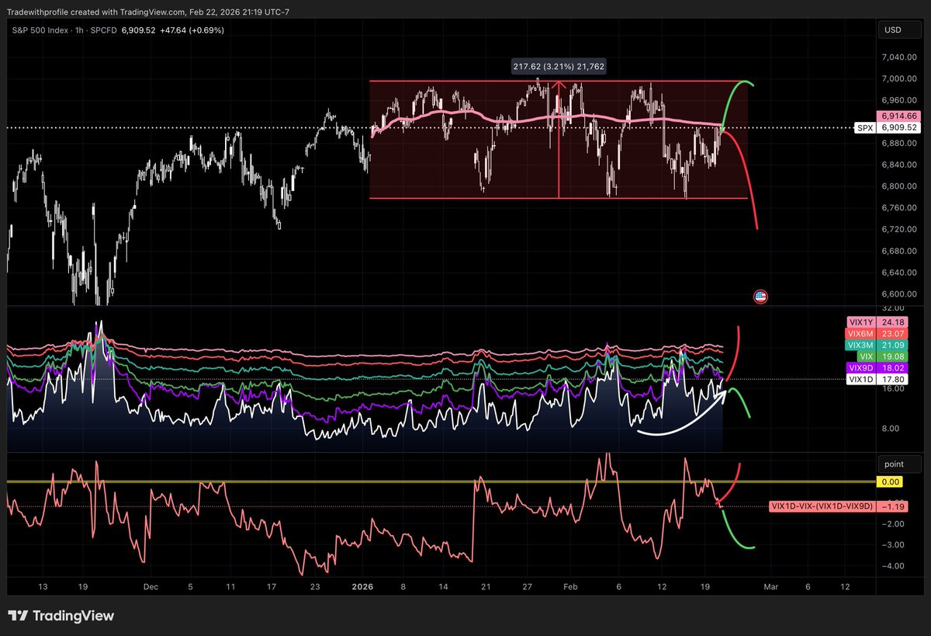Open the TradingView logo link

pyautogui.click(x=61, y=616)
